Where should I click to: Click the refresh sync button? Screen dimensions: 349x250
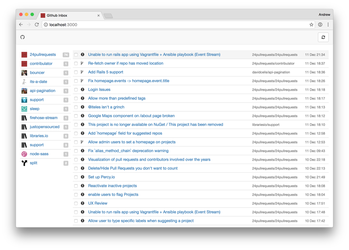coord(323,37)
